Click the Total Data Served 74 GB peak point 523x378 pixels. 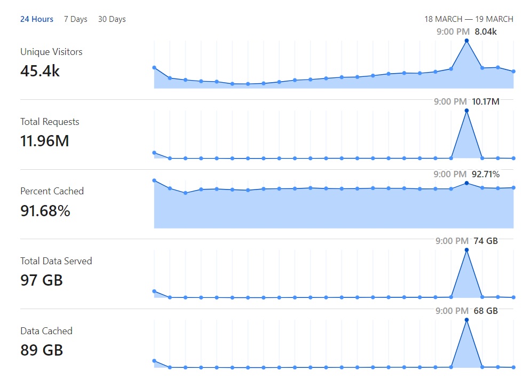tap(466, 250)
